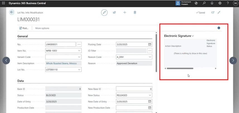This screenshot has height=113, width=239.
Task: Create a new record with plus icon
Action: [125, 13]
